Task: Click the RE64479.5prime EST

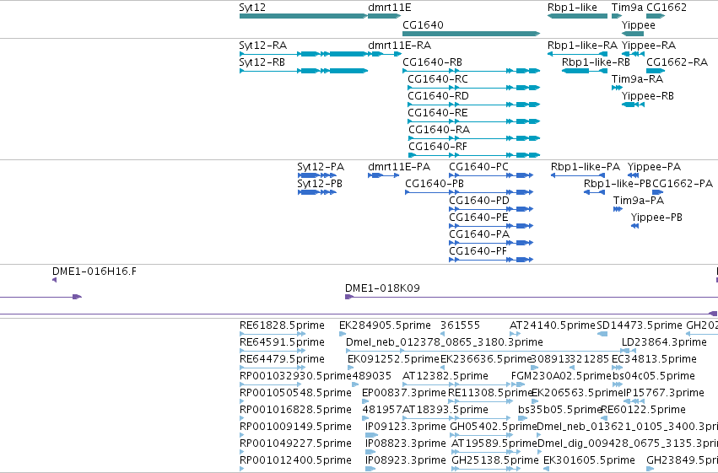Action: coord(272,368)
